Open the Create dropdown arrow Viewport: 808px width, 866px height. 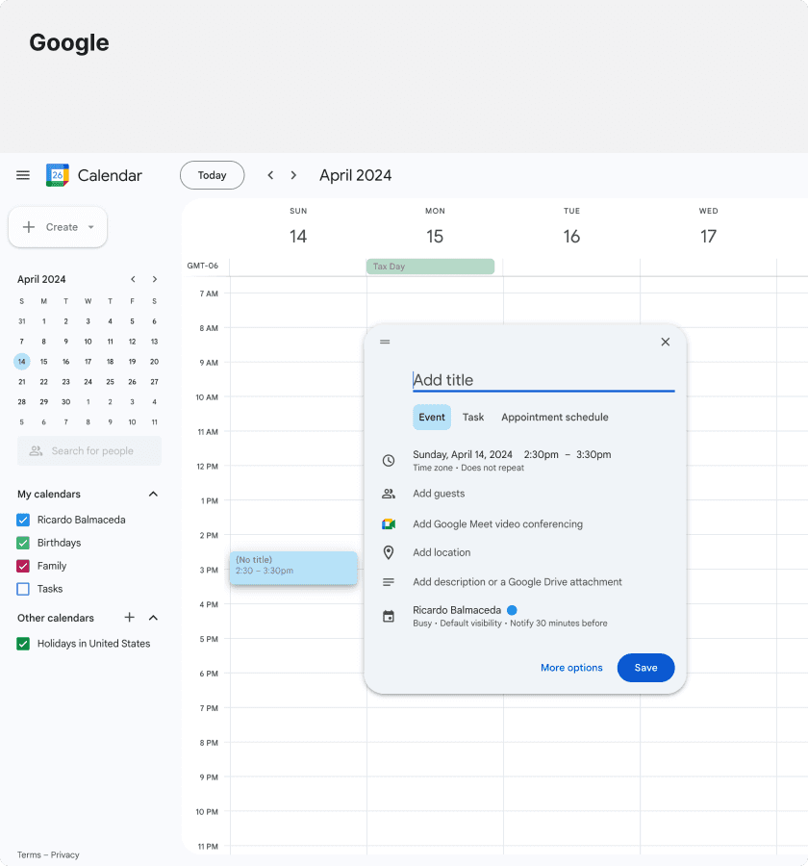[x=91, y=227]
